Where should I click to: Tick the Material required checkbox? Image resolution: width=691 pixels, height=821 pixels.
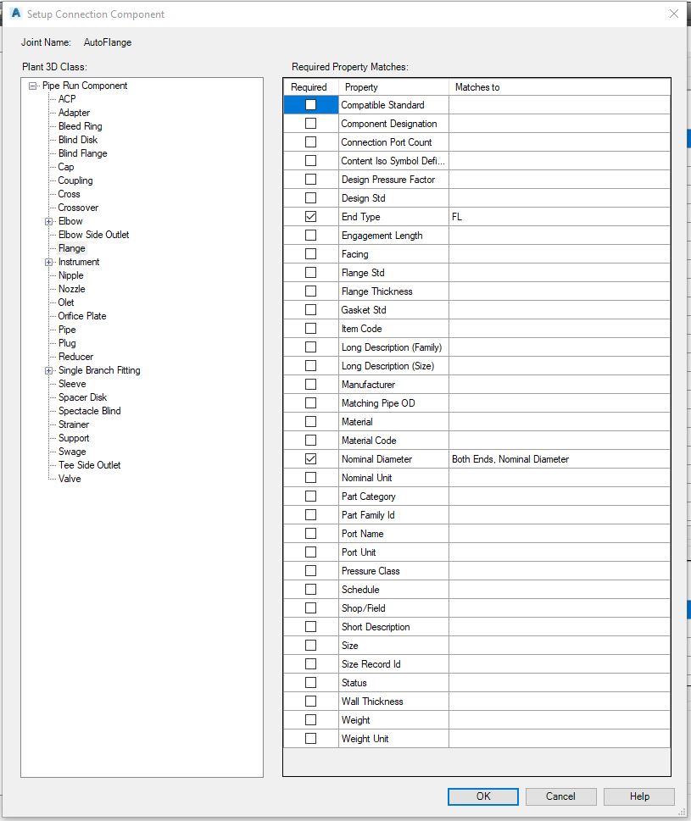(310, 421)
